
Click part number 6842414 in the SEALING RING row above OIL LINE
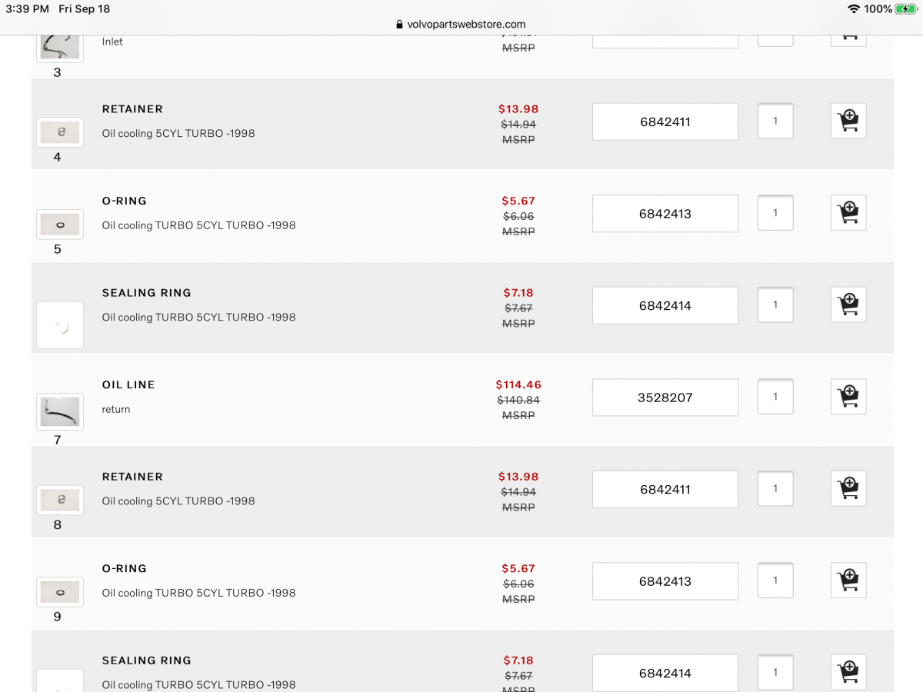point(665,305)
